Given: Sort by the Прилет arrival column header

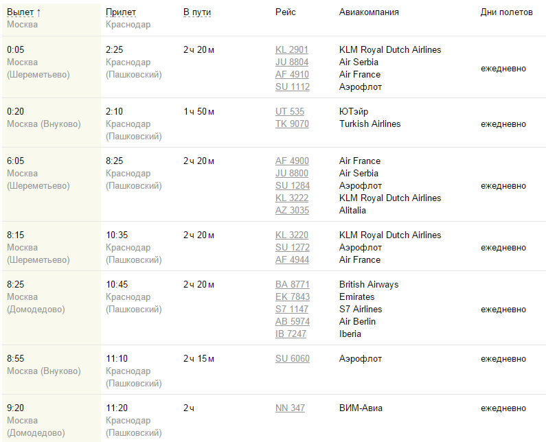Looking at the screenshot, I should pyautogui.click(x=122, y=12).
